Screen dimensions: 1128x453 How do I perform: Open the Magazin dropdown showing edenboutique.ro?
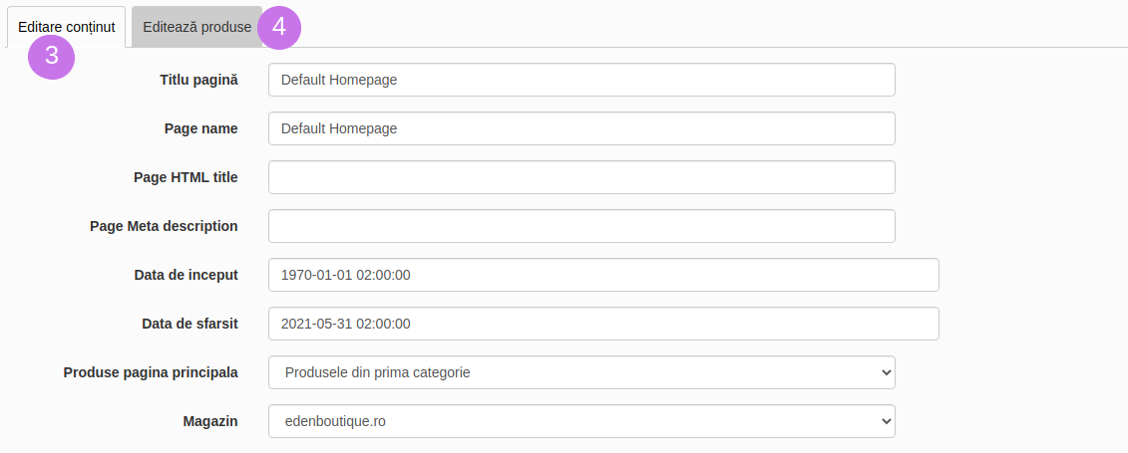tap(581, 421)
